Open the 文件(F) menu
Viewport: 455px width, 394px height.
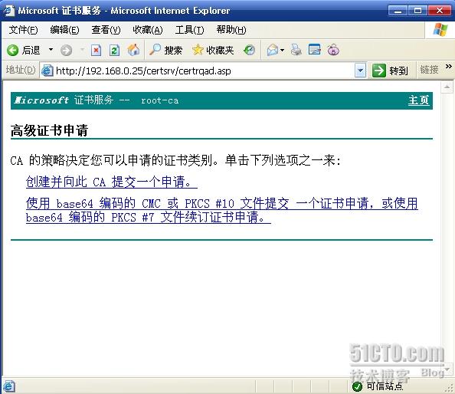pos(23,30)
